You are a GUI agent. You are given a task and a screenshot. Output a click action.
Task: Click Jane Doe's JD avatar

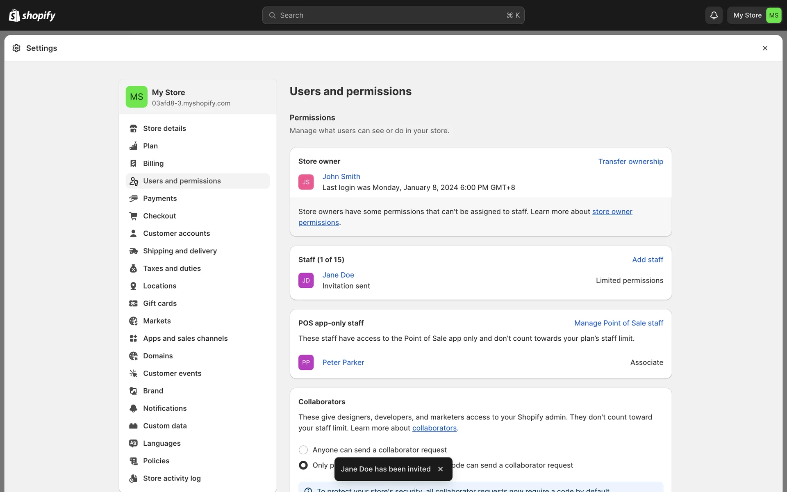(x=306, y=280)
